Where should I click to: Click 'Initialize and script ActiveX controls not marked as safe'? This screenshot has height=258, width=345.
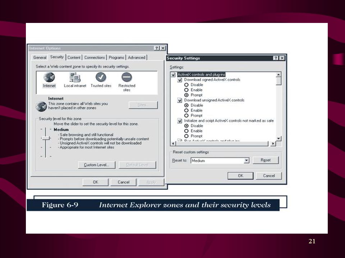(x=229, y=121)
